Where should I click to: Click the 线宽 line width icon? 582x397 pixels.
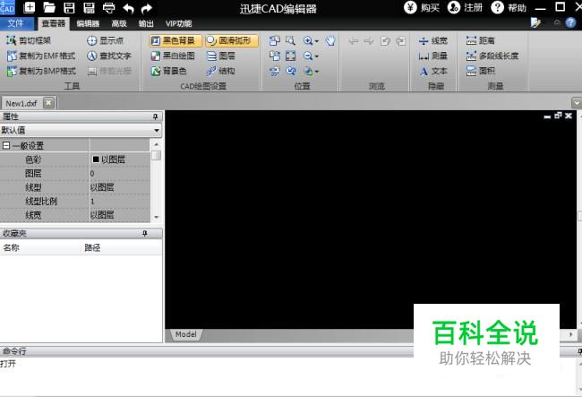(x=424, y=40)
